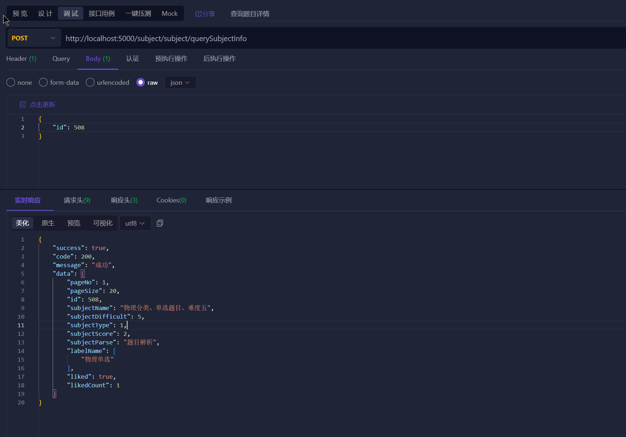626x437 pixels.
Task: Click the request URL input field
Action: (343, 38)
